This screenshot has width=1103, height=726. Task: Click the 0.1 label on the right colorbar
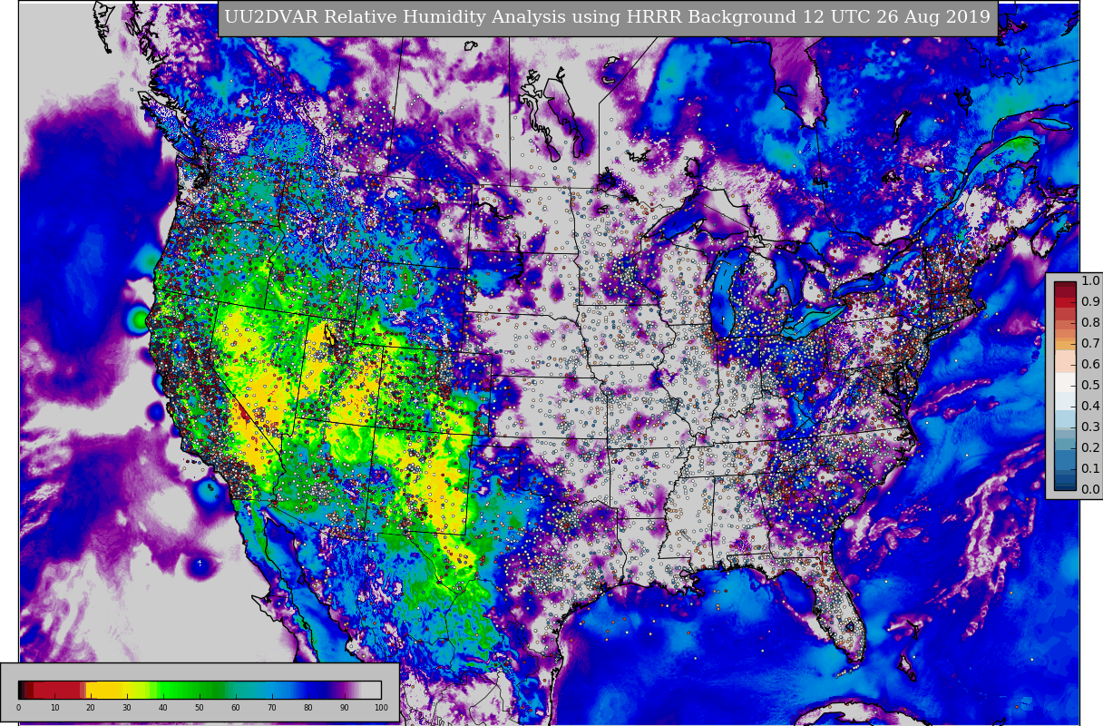coord(1090,469)
